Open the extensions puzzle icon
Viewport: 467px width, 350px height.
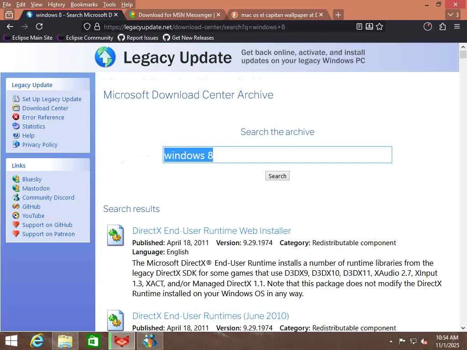click(442, 27)
